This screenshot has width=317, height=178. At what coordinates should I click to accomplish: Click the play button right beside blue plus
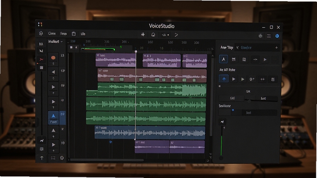233,79
